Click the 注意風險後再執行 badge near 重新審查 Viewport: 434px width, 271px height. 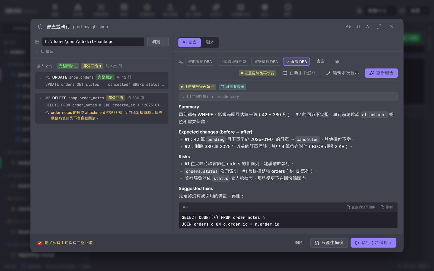point(258,73)
